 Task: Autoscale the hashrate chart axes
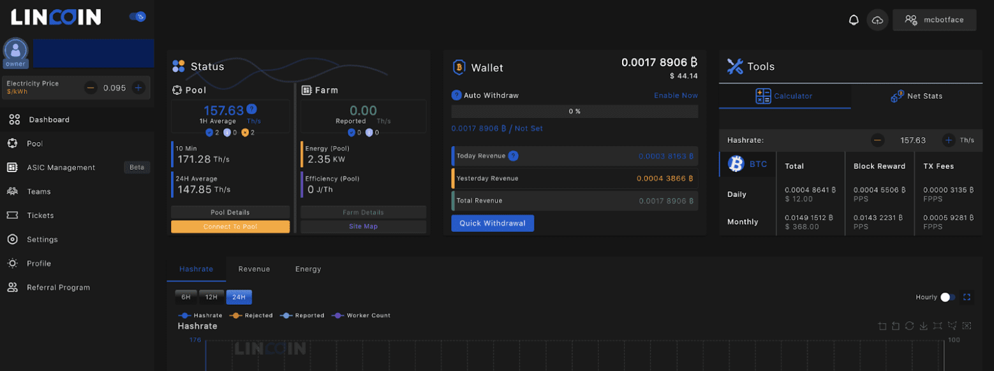(x=937, y=326)
